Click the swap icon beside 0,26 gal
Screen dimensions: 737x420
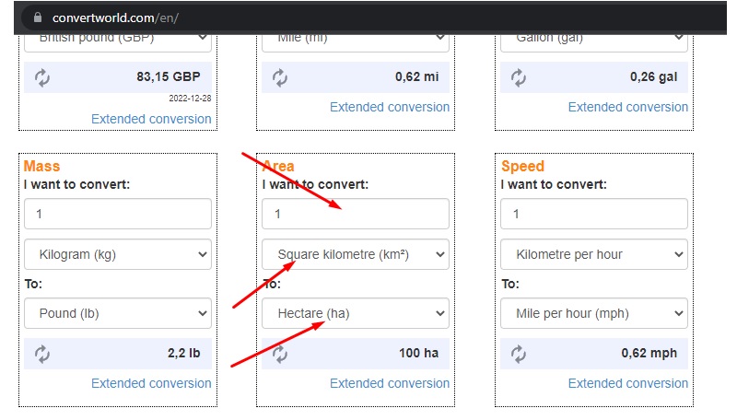(x=519, y=77)
